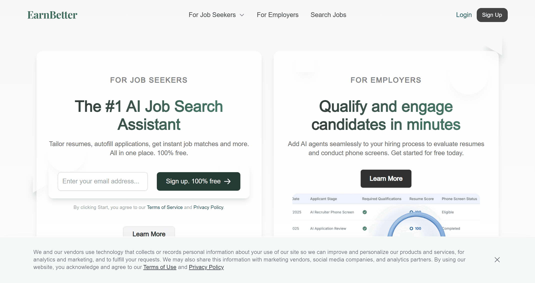Click Learn More under For Employers
Screen dimensions: 535x283
pos(386,179)
